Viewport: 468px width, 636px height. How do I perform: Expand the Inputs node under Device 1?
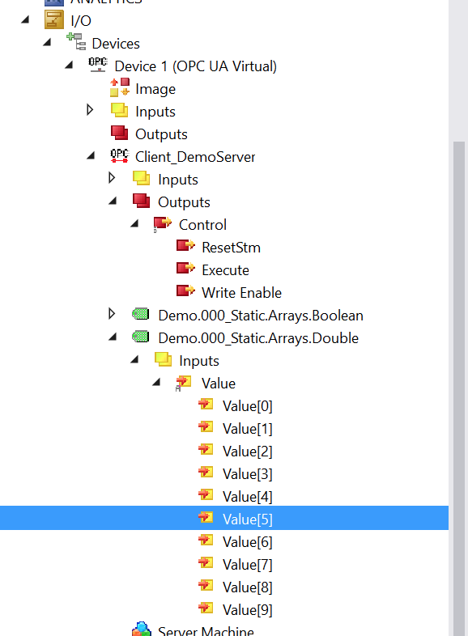click(90, 110)
